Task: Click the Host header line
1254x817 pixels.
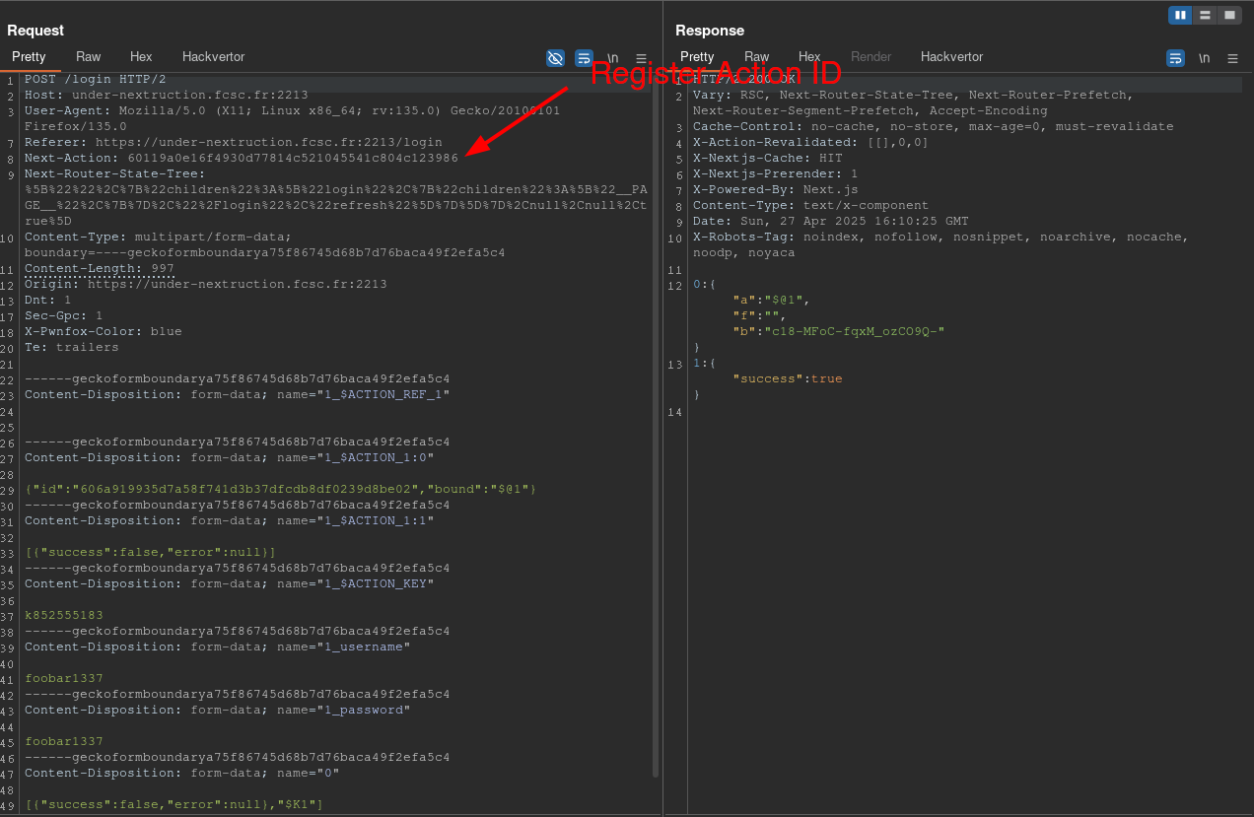Action: (x=167, y=95)
